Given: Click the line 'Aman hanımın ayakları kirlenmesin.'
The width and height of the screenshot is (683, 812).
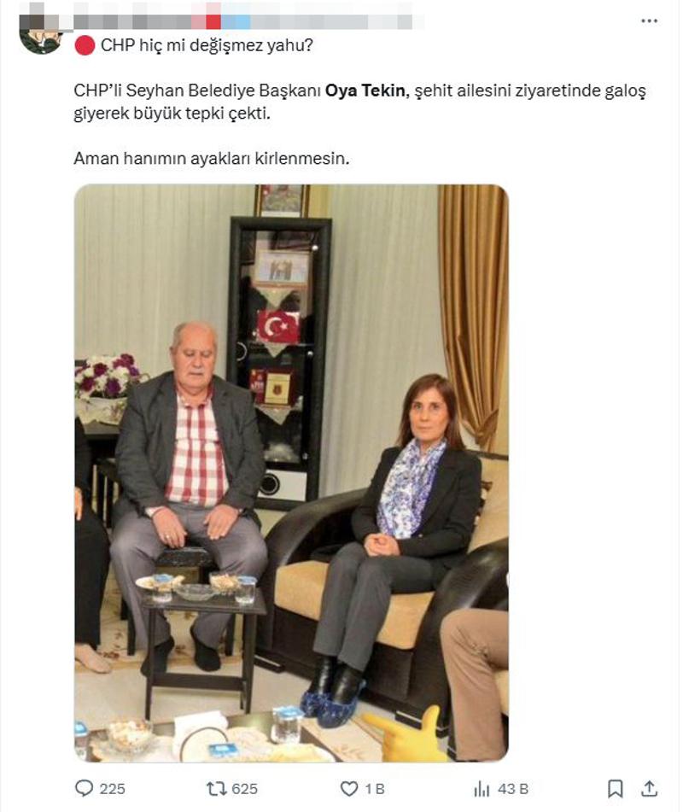Looking at the screenshot, I should pyautogui.click(x=211, y=158).
